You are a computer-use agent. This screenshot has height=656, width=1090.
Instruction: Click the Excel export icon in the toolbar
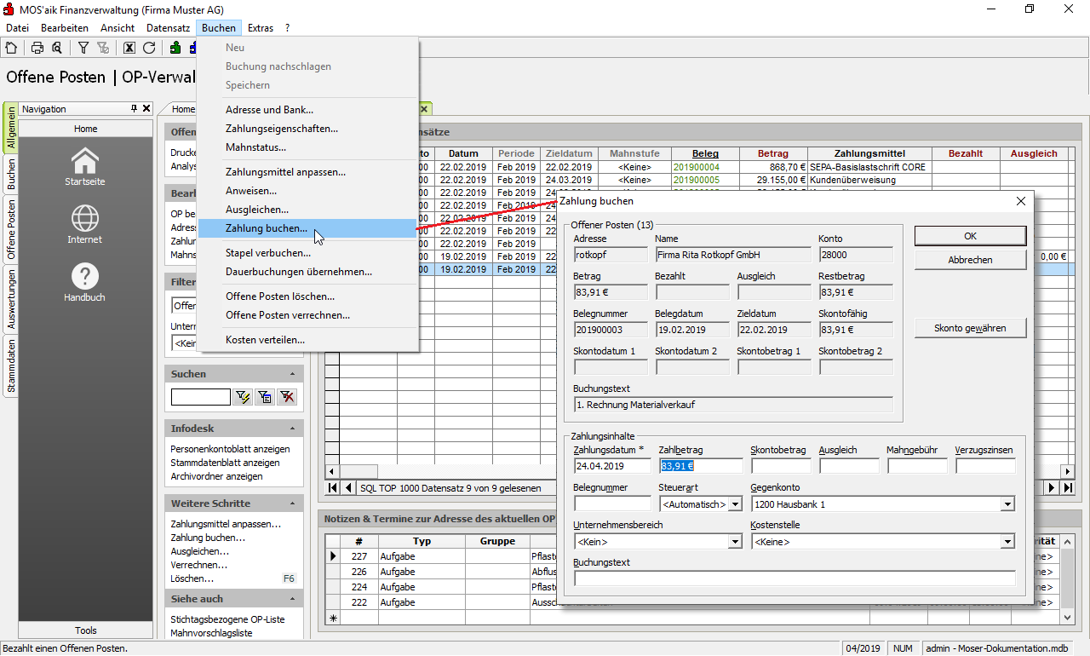[x=129, y=48]
